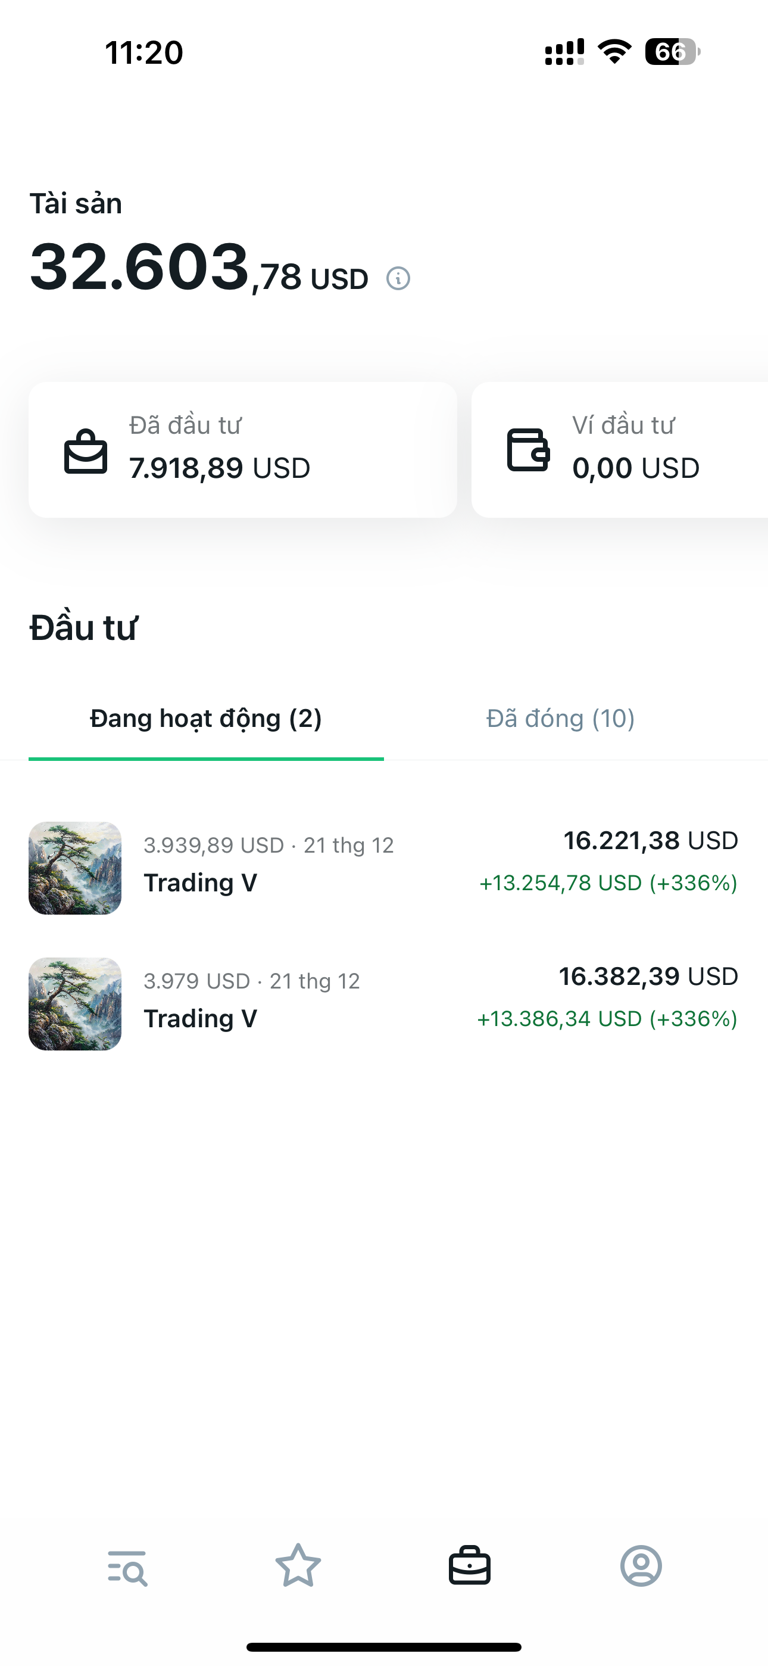Tap the wallet icon in Ví đầu tư card
This screenshot has height=1666, width=768.
point(528,450)
